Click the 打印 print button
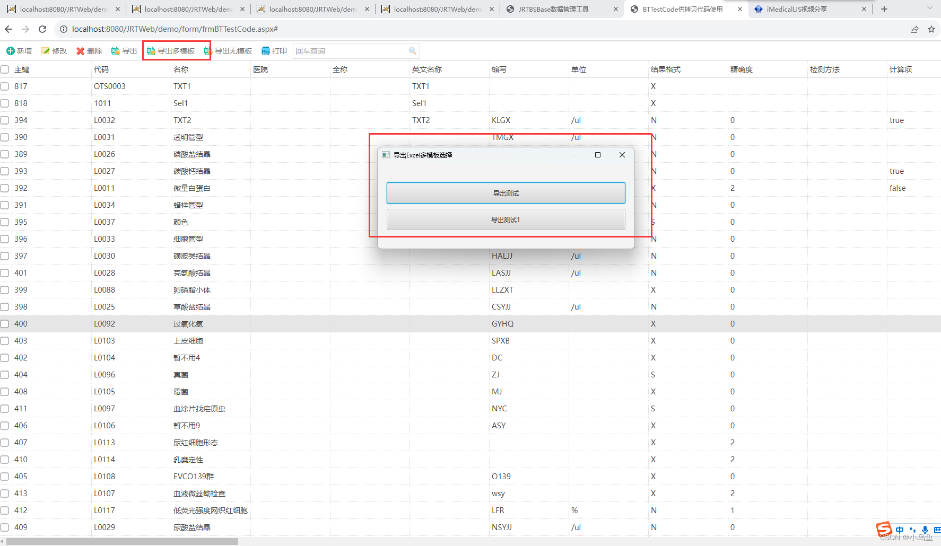The height and width of the screenshot is (546, 941). tap(274, 51)
